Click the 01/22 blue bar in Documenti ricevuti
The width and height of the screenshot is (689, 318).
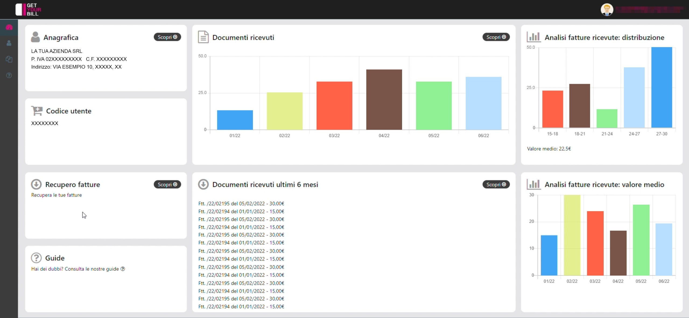pos(235,120)
